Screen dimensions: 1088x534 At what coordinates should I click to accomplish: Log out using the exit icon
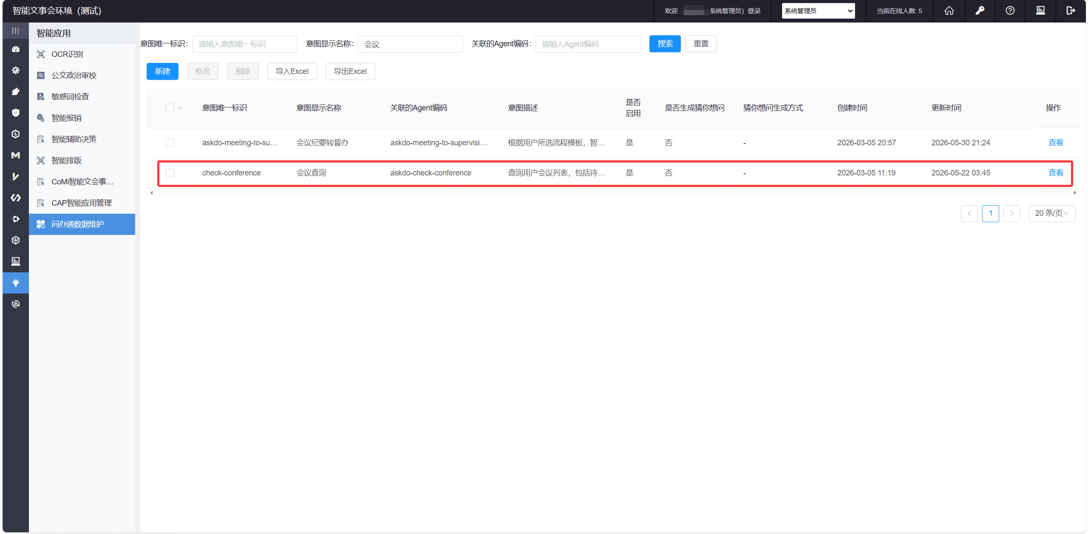pos(1071,11)
